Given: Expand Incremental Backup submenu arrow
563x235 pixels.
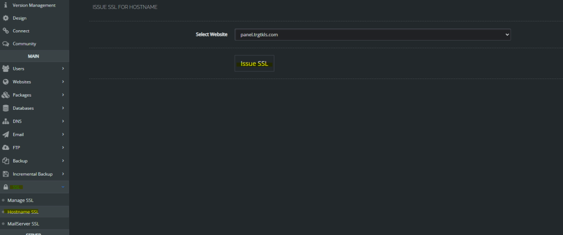Looking at the screenshot, I should point(63,174).
